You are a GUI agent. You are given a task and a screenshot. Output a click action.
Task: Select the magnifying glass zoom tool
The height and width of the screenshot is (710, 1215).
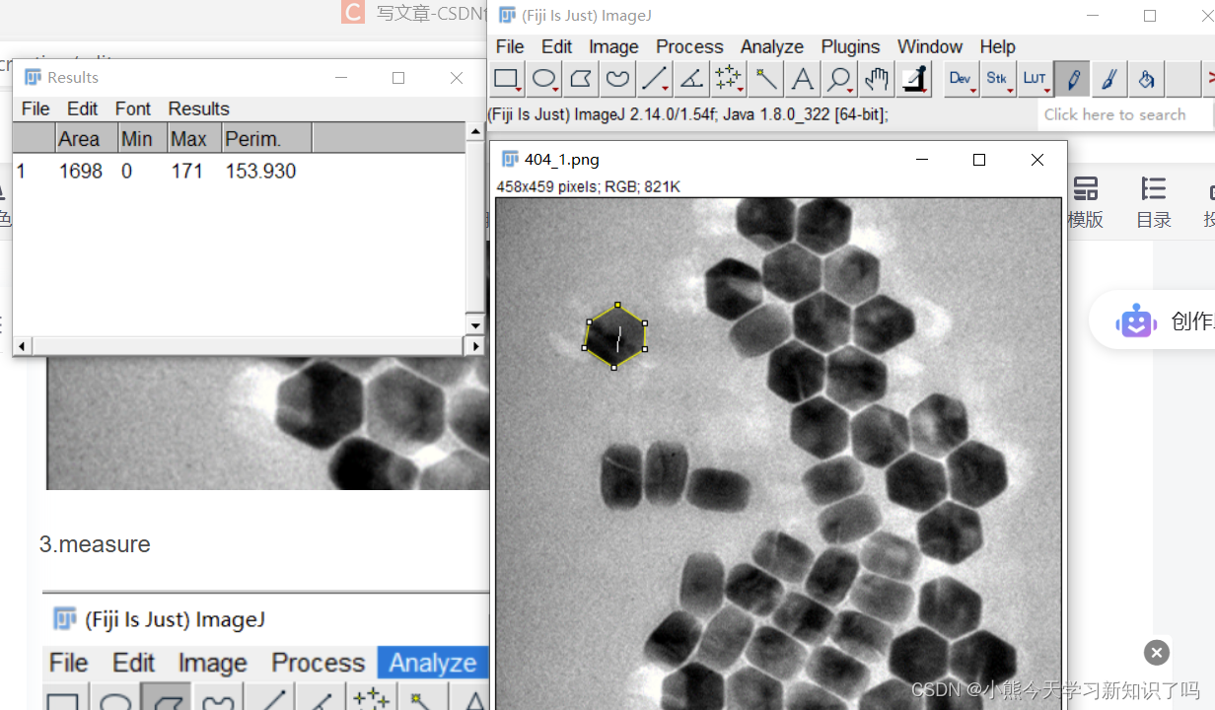pyautogui.click(x=839, y=79)
